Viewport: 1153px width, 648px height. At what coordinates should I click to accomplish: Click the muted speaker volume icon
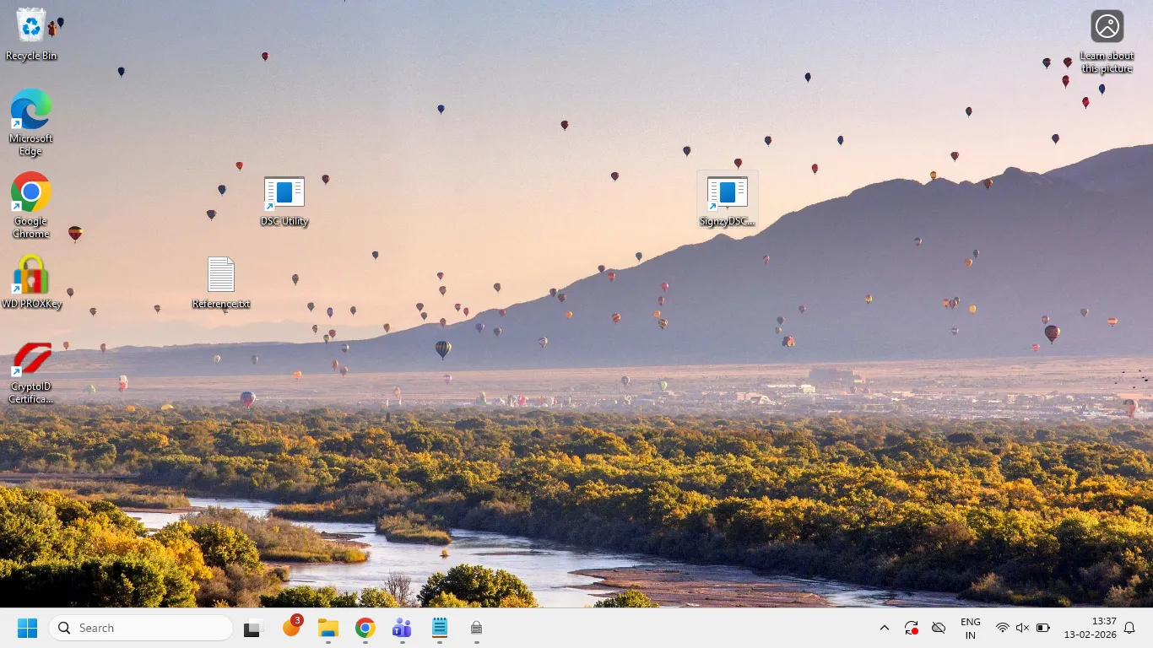click(1023, 628)
